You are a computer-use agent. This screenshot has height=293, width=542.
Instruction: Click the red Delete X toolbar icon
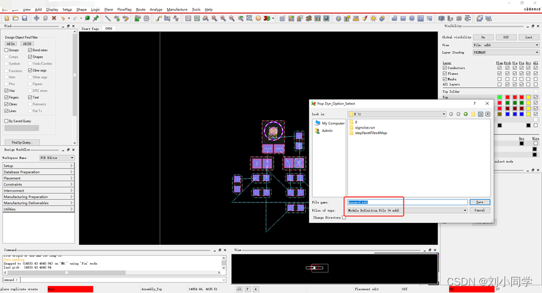point(54,19)
